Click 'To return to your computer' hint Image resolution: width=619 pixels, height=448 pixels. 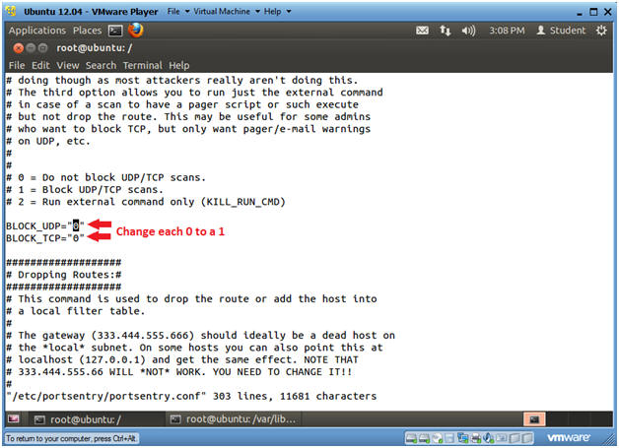tap(71, 438)
